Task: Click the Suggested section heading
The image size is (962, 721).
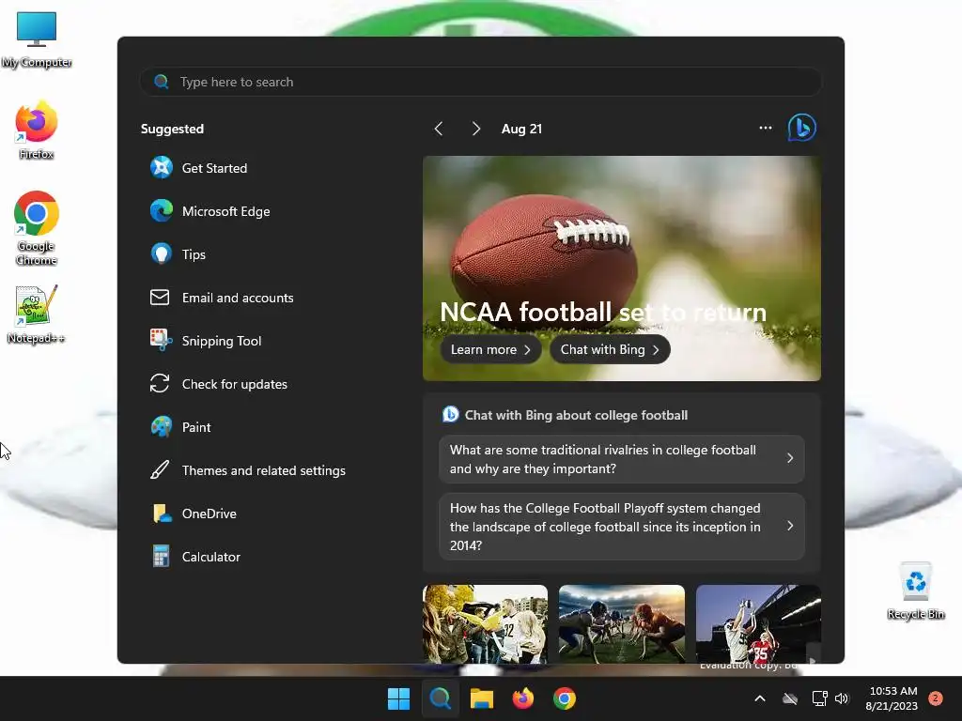Action: tap(173, 129)
